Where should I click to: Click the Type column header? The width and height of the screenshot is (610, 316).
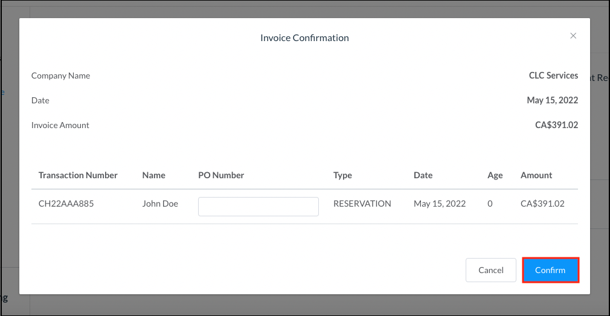point(342,175)
